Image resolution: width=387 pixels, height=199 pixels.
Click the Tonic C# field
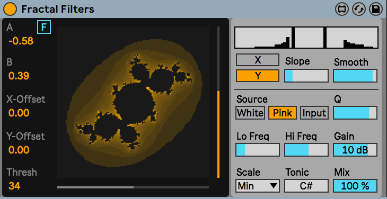(x=306, y=186)
